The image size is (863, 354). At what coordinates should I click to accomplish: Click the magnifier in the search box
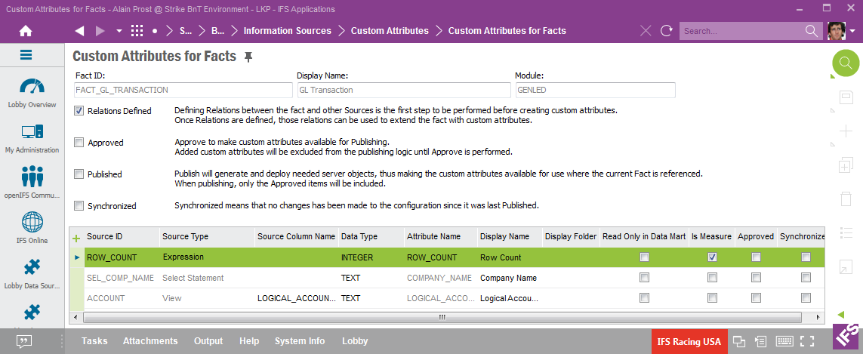[812, 31]
